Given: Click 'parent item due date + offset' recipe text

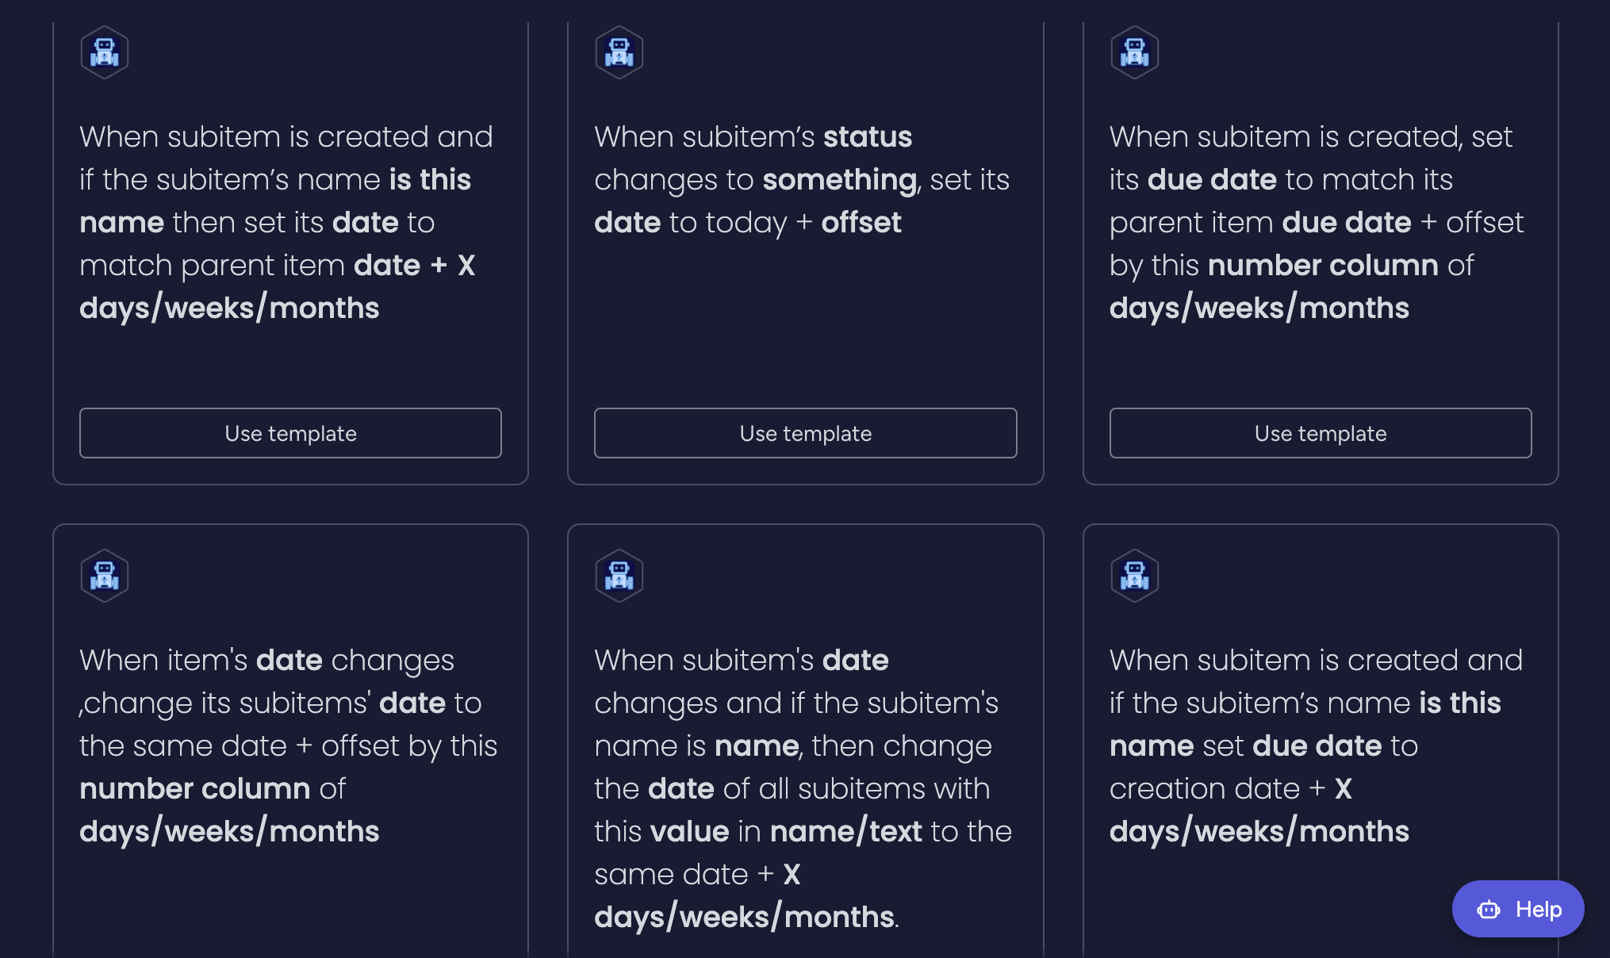Looking at the screenshot, I should pyautogui.click(x=1315, y=223).
